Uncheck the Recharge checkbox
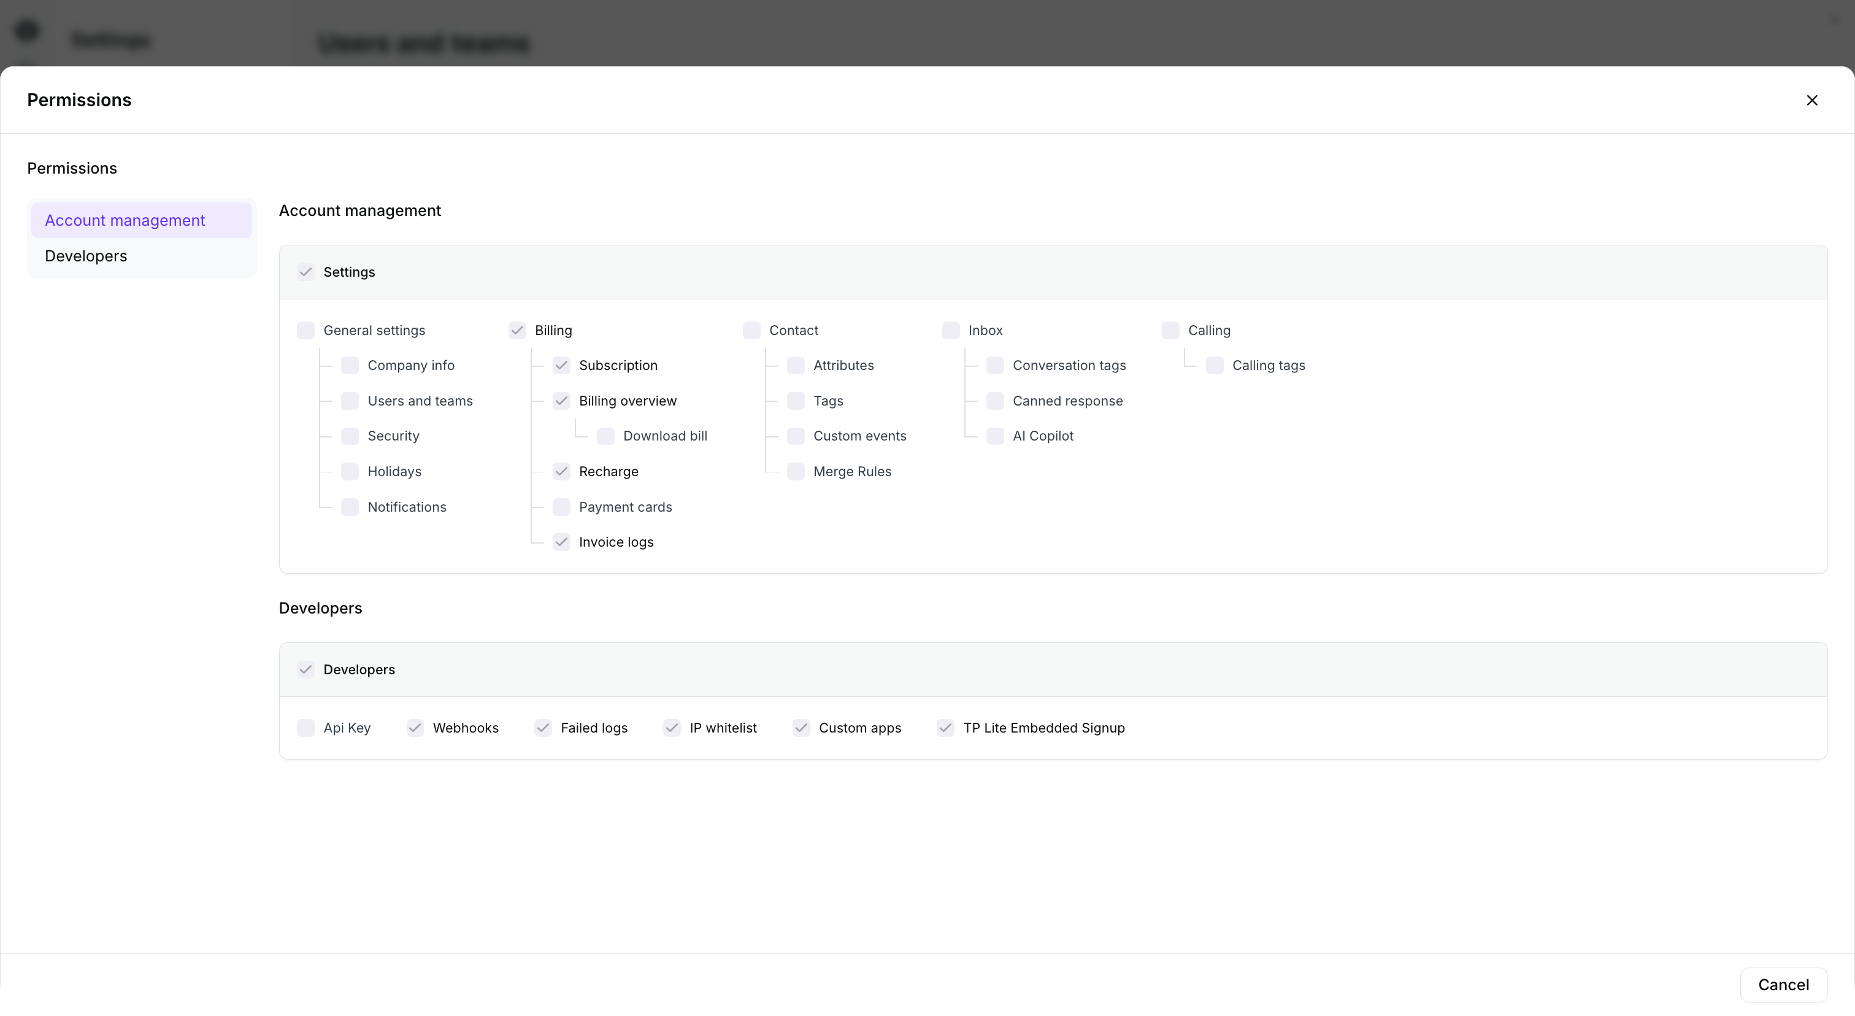Screen dimensions: 1855x1016 pyautogui.click(x=561, y=472)
